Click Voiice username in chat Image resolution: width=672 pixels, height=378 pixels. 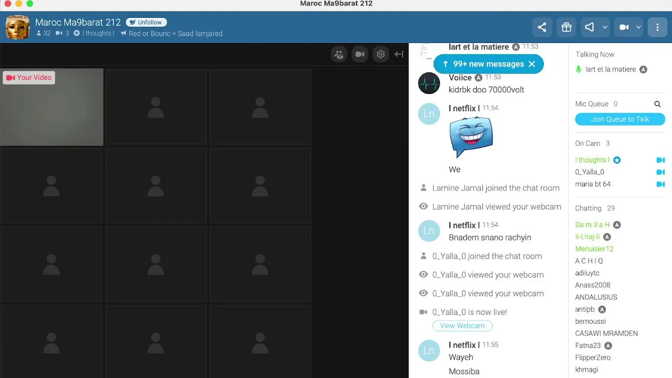(x=460, y=78)
